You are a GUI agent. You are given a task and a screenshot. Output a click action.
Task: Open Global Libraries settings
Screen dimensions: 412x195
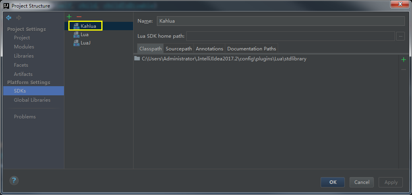32,100
